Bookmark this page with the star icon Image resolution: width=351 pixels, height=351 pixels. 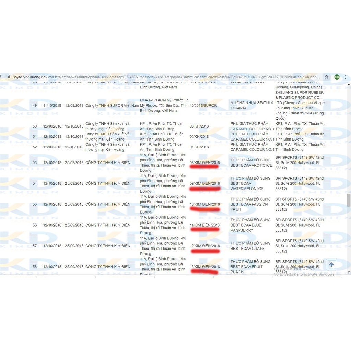point(327,77)
